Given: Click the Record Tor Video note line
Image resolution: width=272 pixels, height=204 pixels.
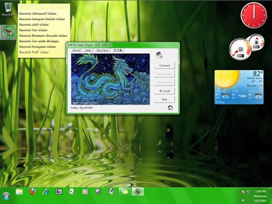Looking at the screenshot, I should 33,30.
